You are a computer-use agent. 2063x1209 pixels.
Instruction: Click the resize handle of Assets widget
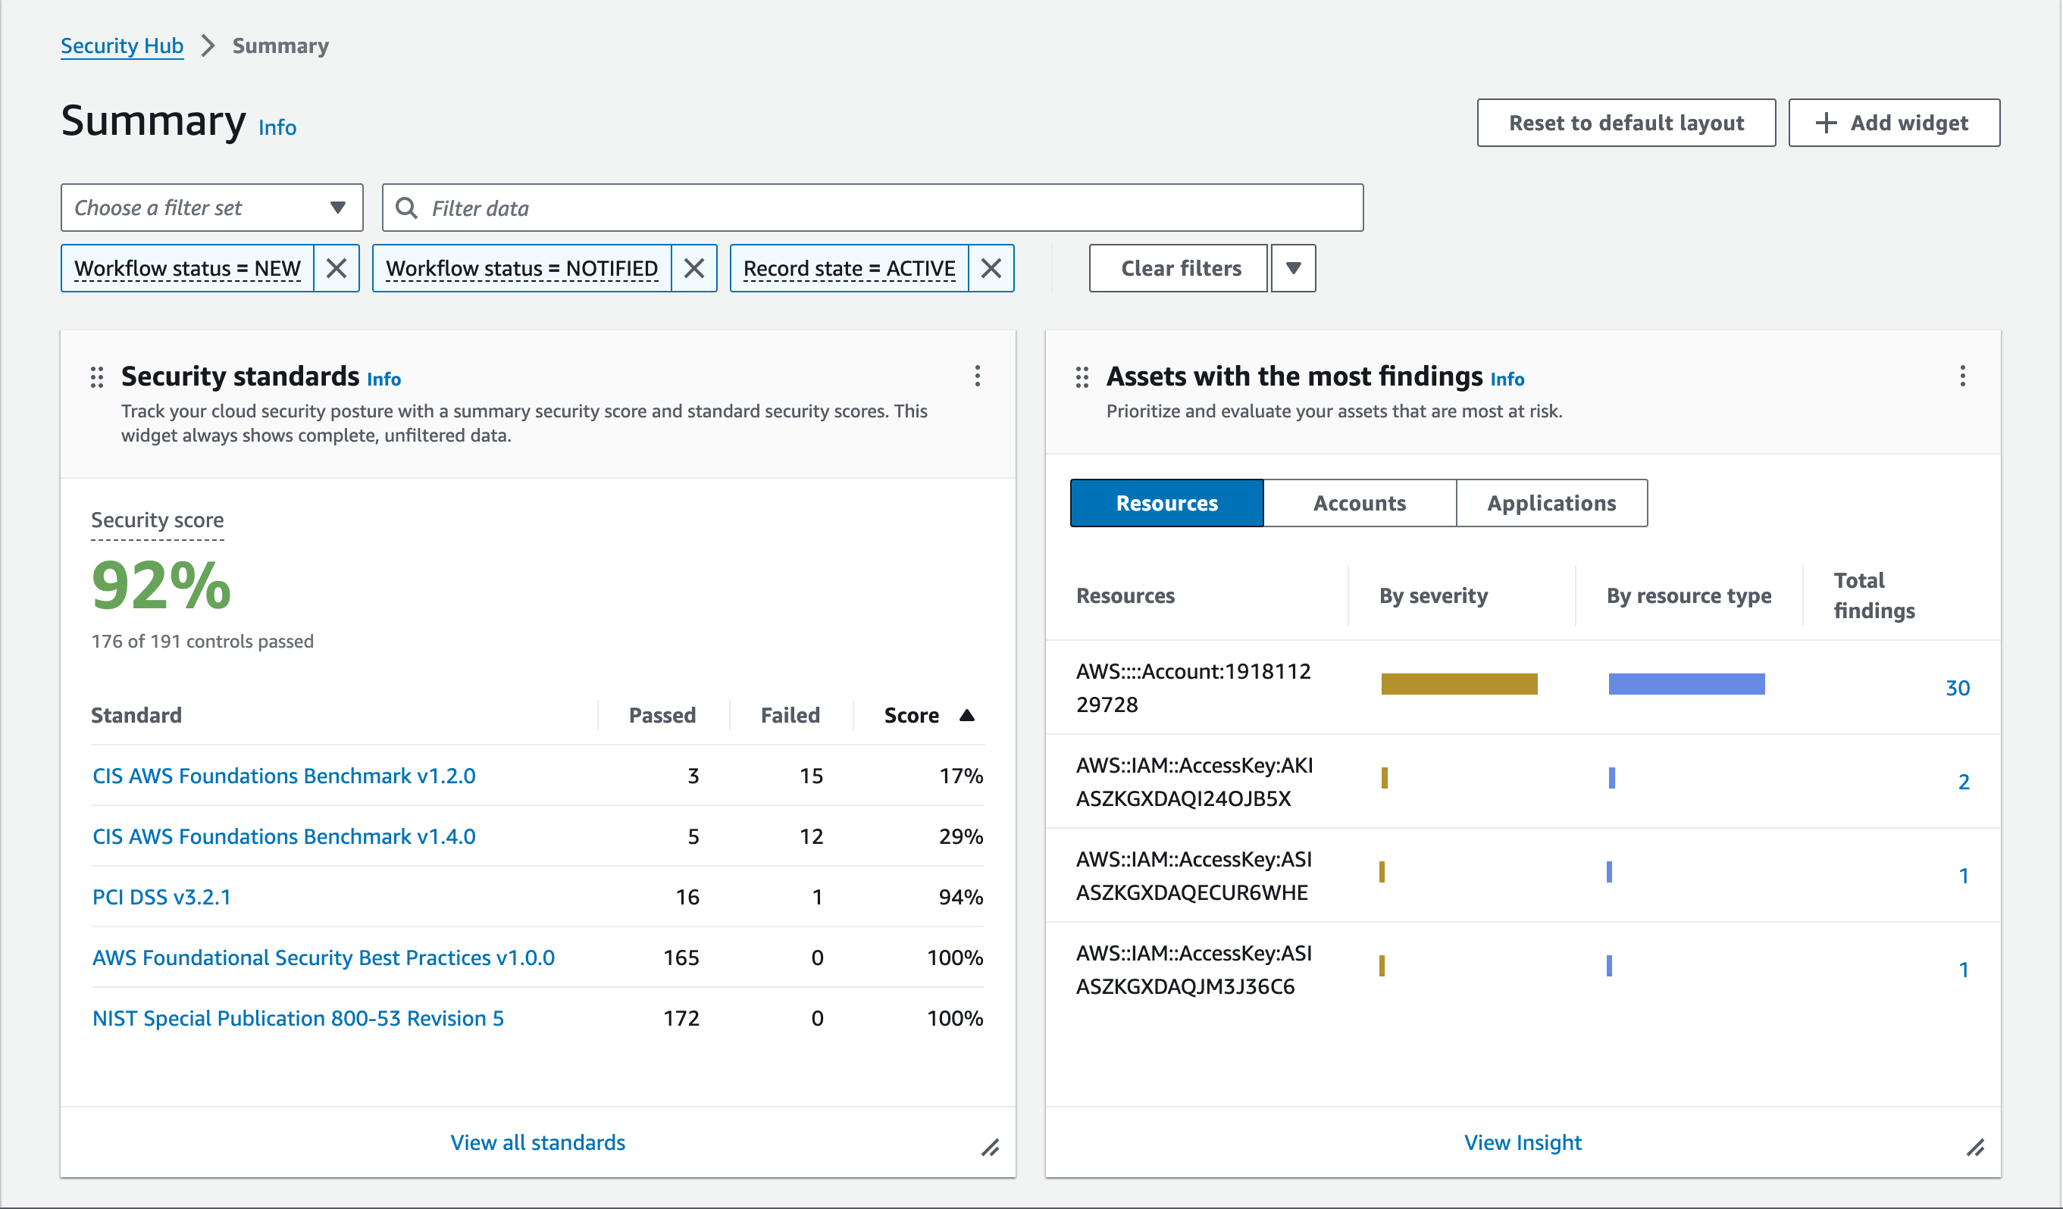click(1977, 1148)
